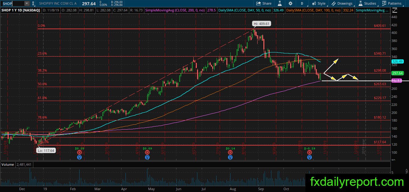This screenshot has width=409, height=192.
Task: Open the Style menu
Action: click(x=319, y=3)
